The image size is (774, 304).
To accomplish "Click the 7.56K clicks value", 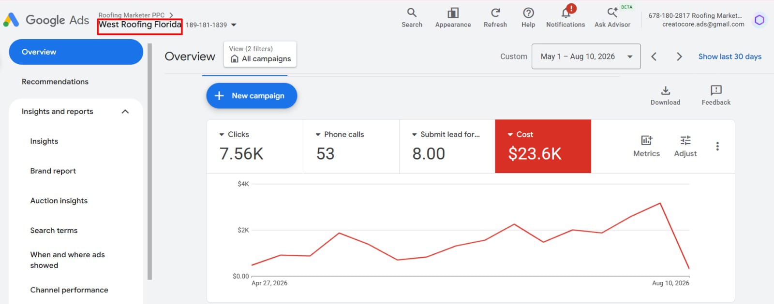I will pyautogui.click(x=241, y=154).
